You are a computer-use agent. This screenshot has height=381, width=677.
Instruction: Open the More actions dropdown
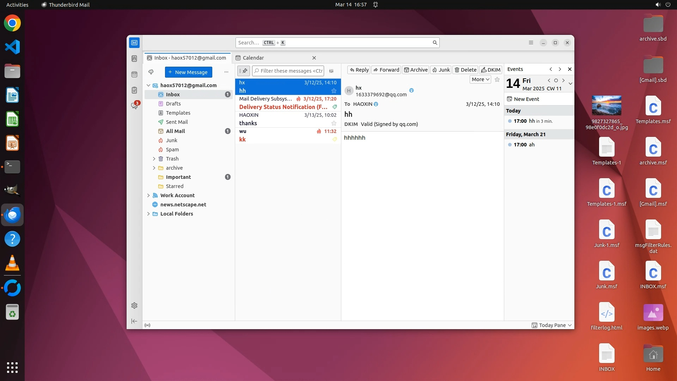click(480, 79)
